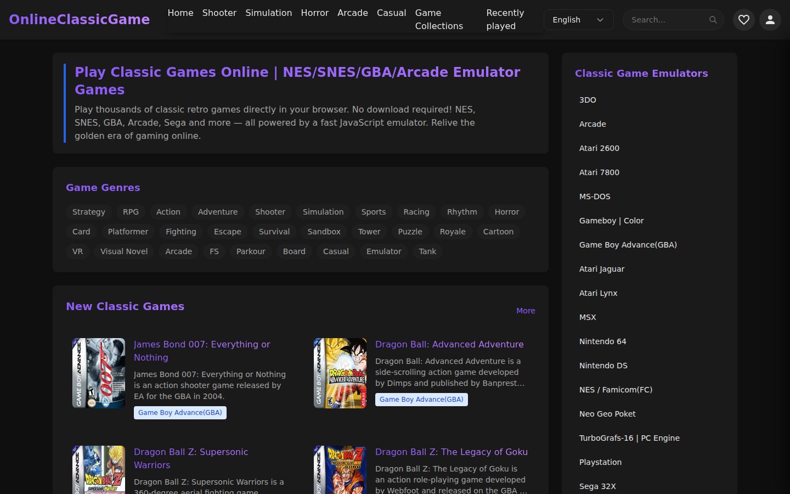Open Atari 2600 emulator link
The width and height of the screenshot is (790, 494).
599,148
